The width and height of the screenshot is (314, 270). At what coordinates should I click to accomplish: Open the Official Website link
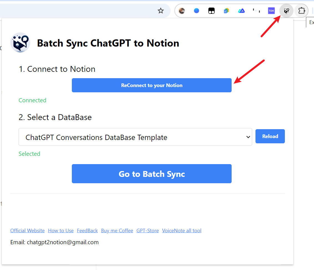pyautogui.click(x=27, y=231)
